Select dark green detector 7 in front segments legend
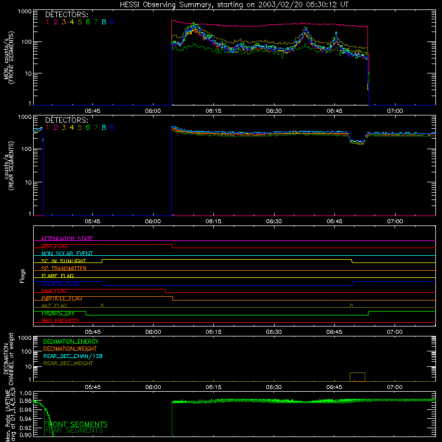The image size is (442, 442). pyautogui.click(x=96, y=22)
